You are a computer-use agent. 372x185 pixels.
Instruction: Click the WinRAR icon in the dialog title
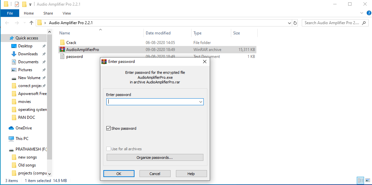104,62
